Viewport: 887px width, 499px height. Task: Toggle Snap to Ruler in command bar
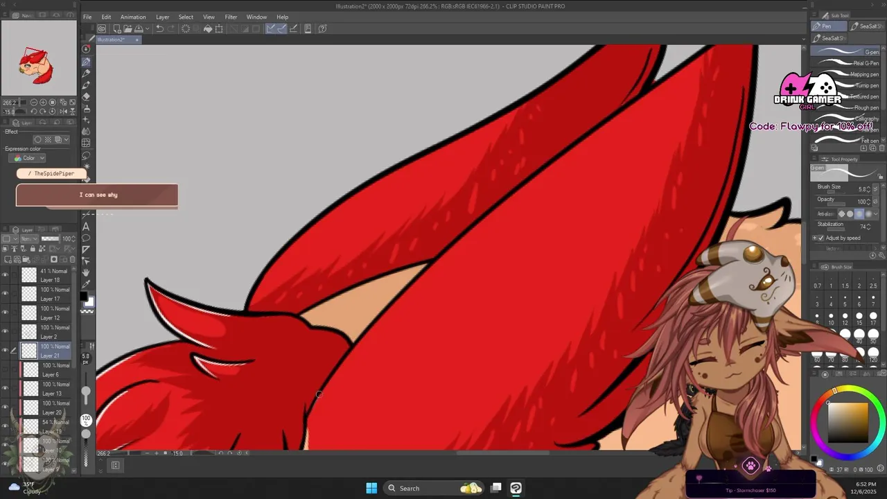pyautogui.click(x=271, y=28)
